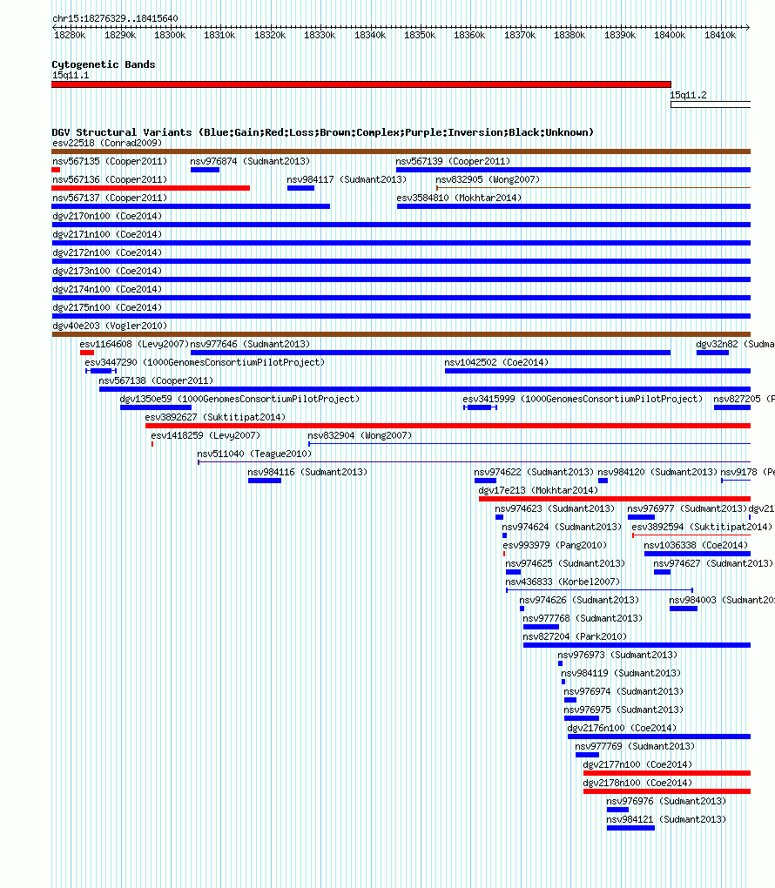This screenshot has width=775, height=888.
Task: Click nsv977769 (Sudmant2013) variant label
Action: tap(635, 746)
